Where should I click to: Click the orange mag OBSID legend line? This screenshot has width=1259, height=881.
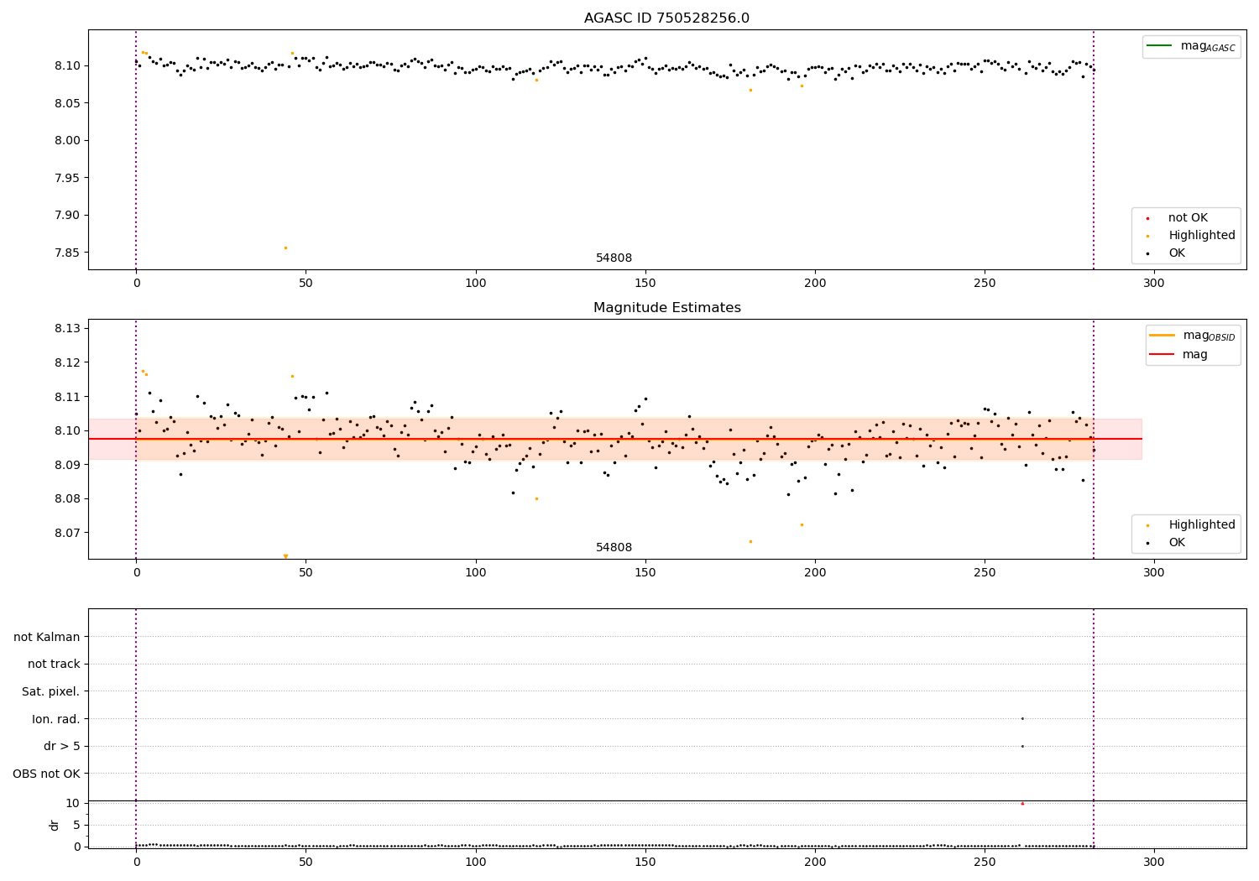1162,335
